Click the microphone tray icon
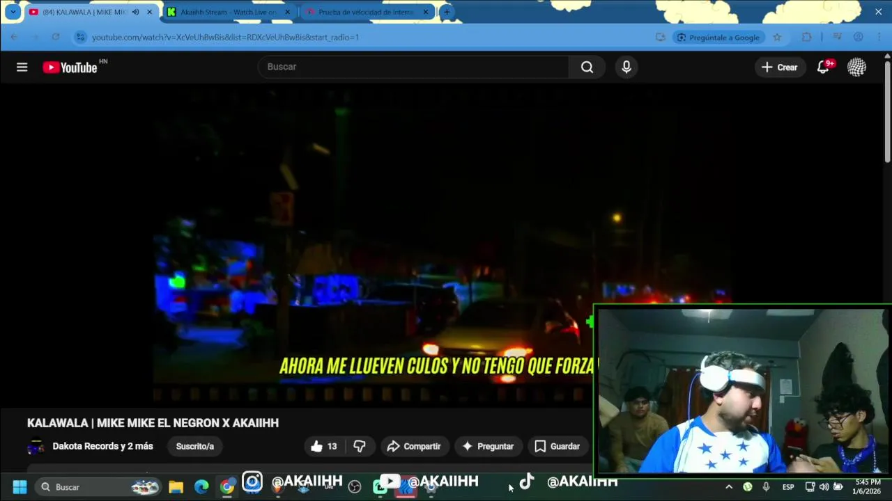 pyautogui.click(x=766, y=487)
